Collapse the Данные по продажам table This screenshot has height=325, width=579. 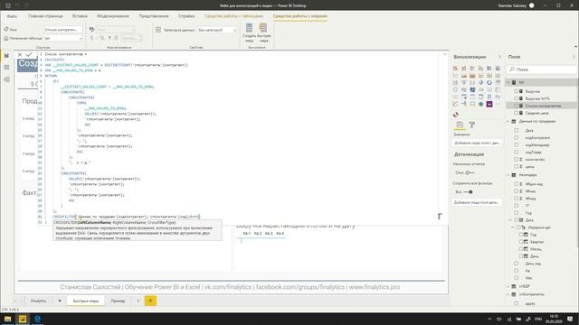point(508,121)
